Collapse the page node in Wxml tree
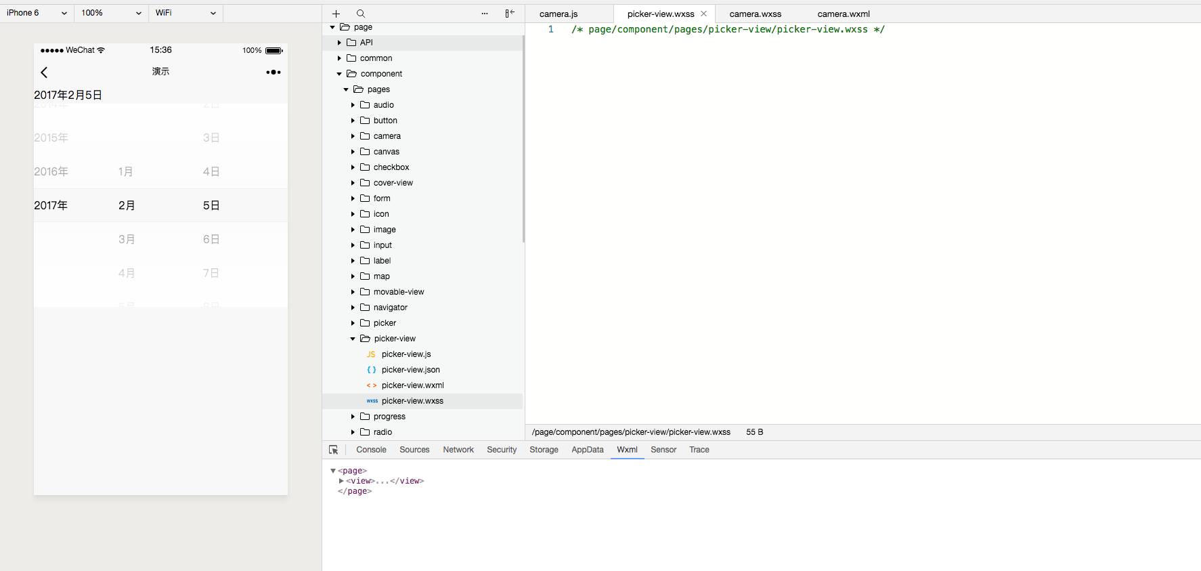1201x571 pixels. pos(333,471)
